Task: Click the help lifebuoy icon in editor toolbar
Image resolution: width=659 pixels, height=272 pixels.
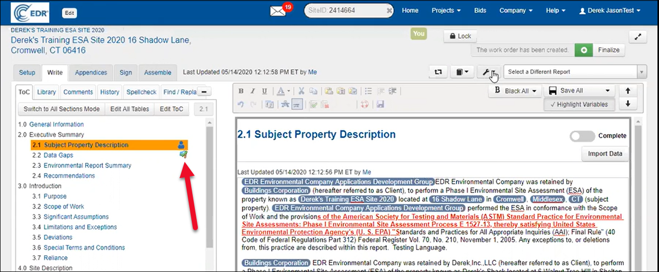Action: pos(365,104)
